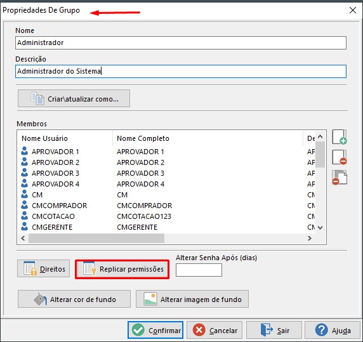Sort by Nome Completo column header
The image size is (363, 342).
pos(143,138)
